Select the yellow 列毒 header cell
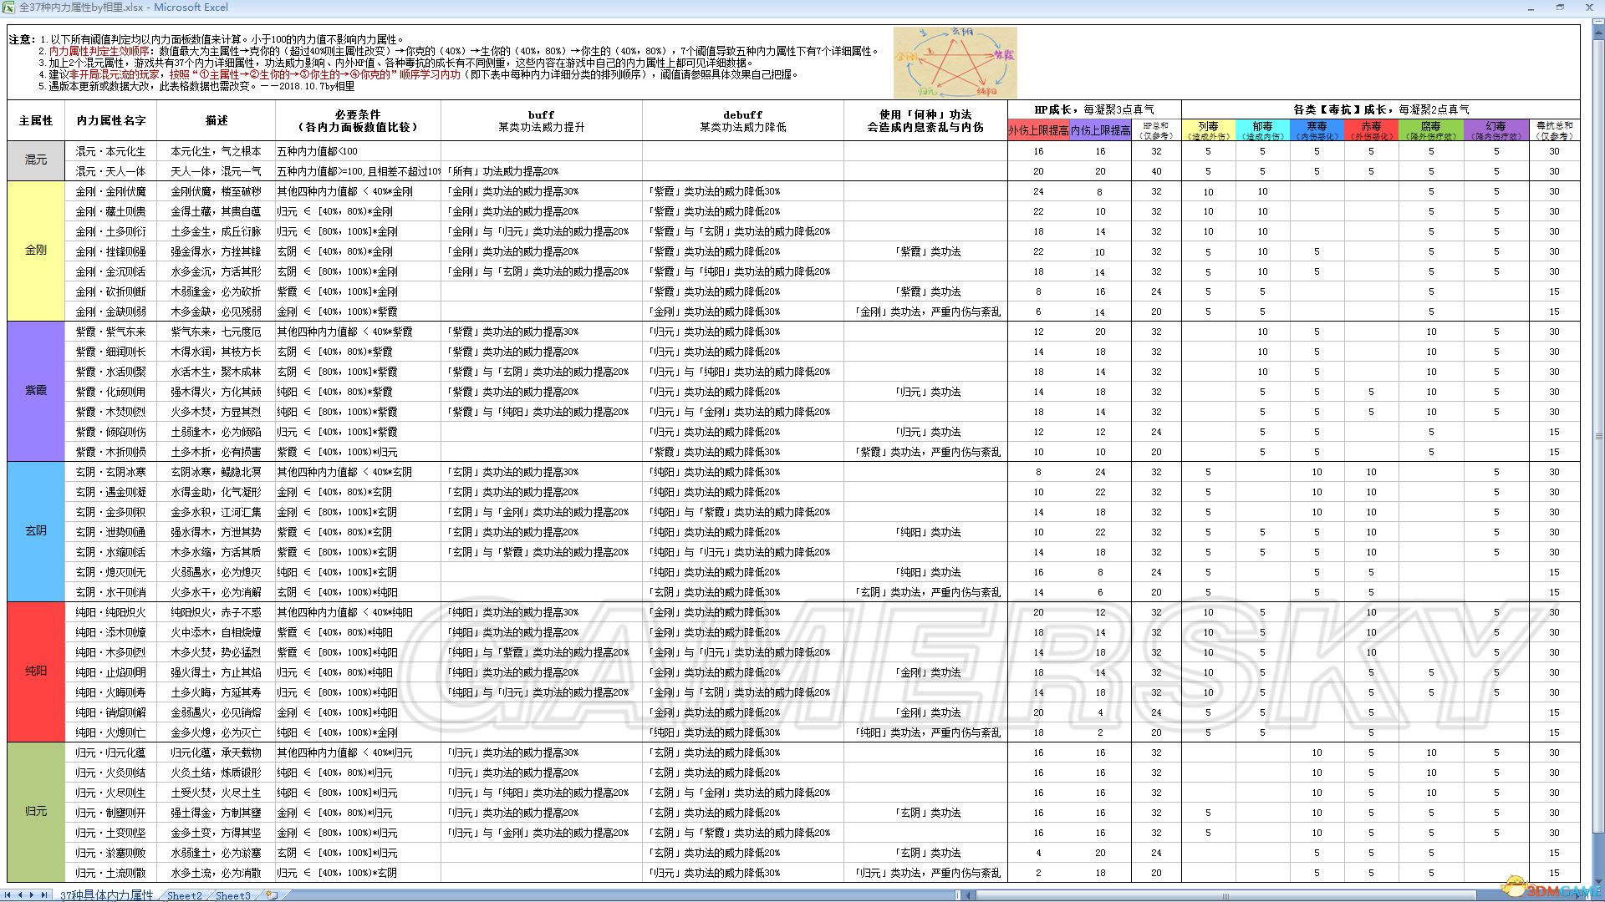This screenshot has height=902, width=1605. click(1208, 129)
